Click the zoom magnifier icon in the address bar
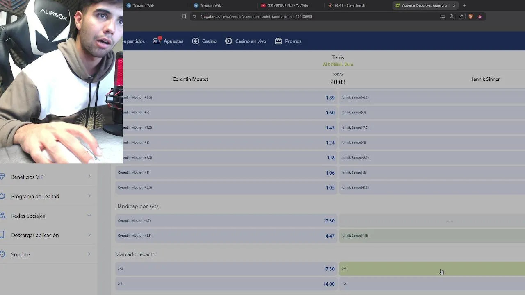Viewport: 525px width, 295px height. click(x=452, y=16)
